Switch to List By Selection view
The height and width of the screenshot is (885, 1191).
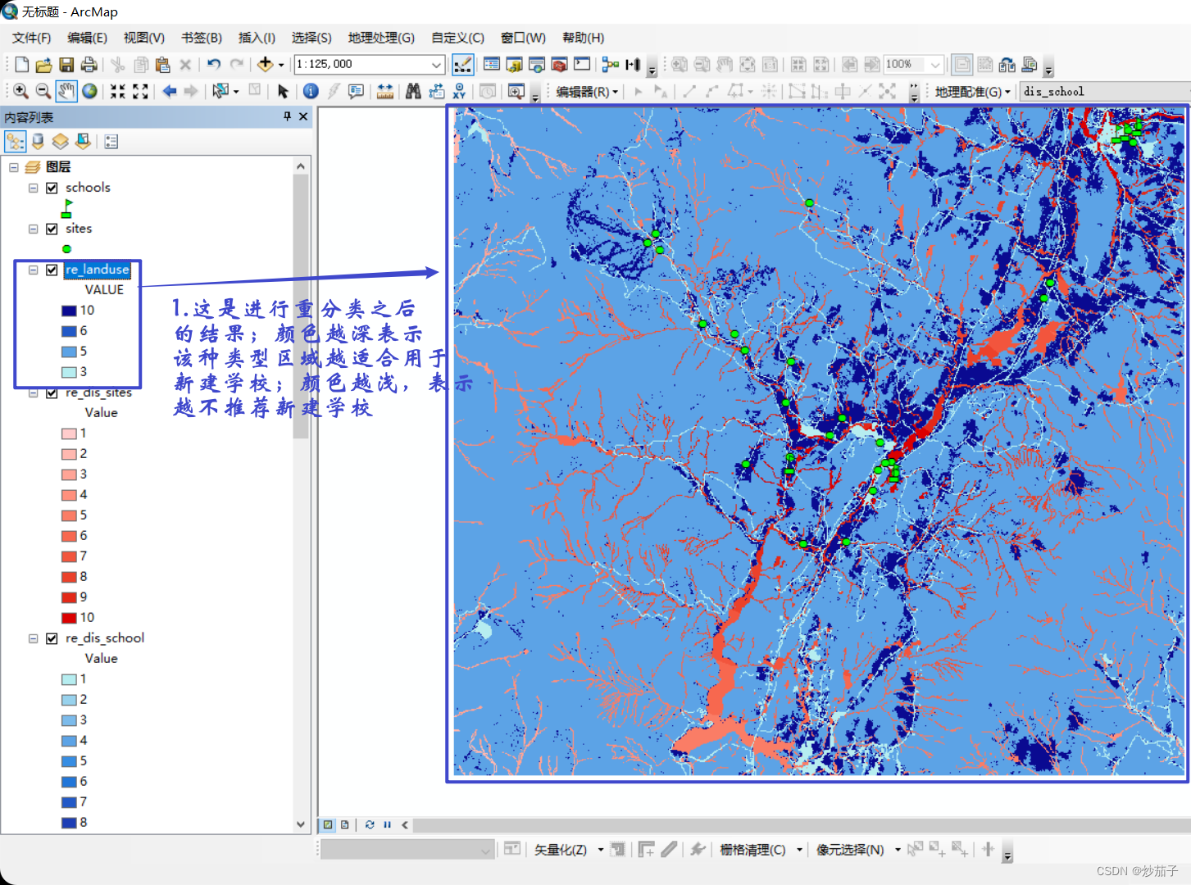[83, 142]
